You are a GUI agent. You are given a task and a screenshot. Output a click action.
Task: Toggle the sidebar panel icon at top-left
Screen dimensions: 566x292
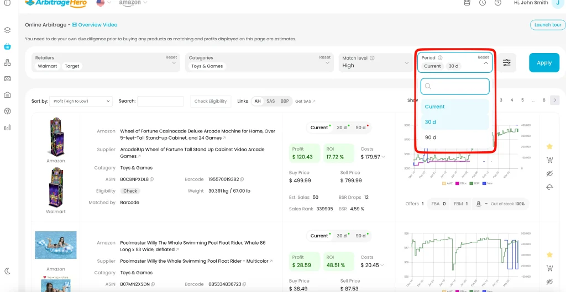coord(7,3)
